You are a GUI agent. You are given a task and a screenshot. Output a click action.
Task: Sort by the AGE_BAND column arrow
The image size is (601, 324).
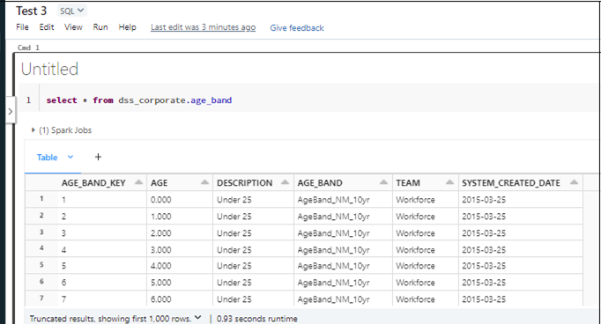(383, 182)
